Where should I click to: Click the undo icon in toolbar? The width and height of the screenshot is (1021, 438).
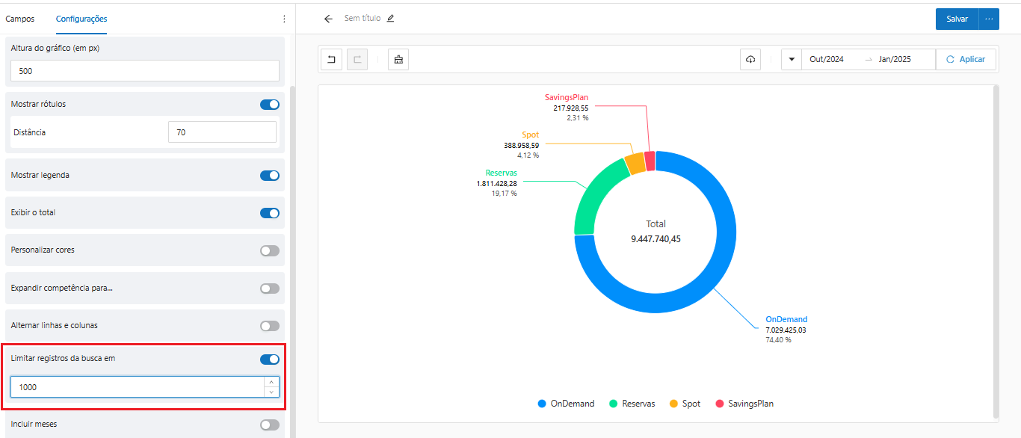click(x=331, y=60)
